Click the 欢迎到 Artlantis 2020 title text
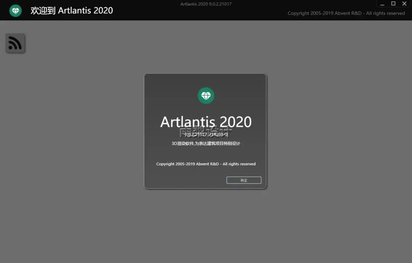Viewport: 412px width, 263px height. [x=72, y=11]
